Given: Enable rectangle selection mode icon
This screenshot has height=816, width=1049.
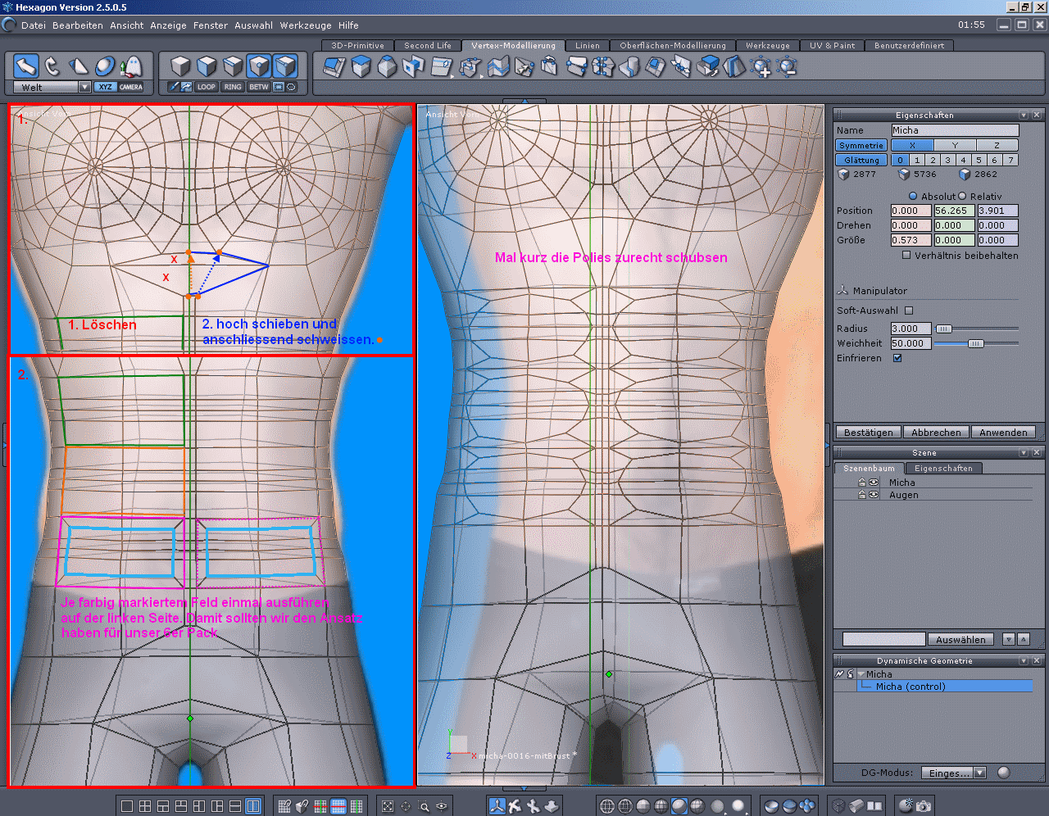Looking at the screenshot, I should [279, 87].
